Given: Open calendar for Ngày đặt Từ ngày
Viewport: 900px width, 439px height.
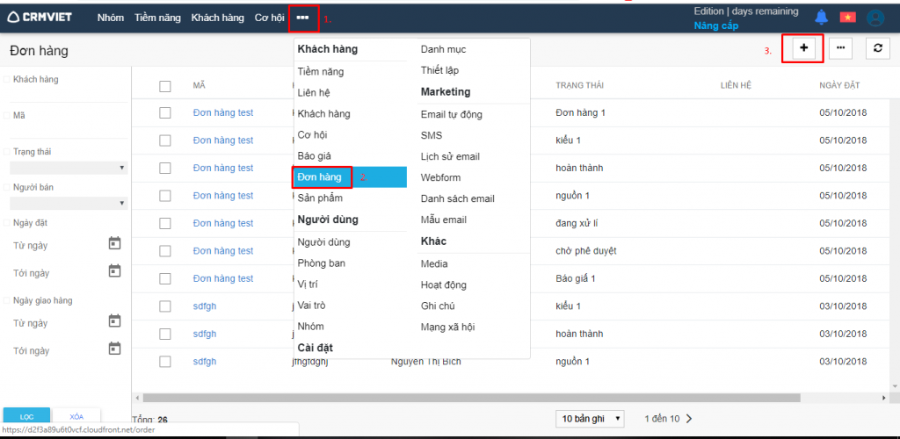Looking at the screenshot, I should (114, 243).
